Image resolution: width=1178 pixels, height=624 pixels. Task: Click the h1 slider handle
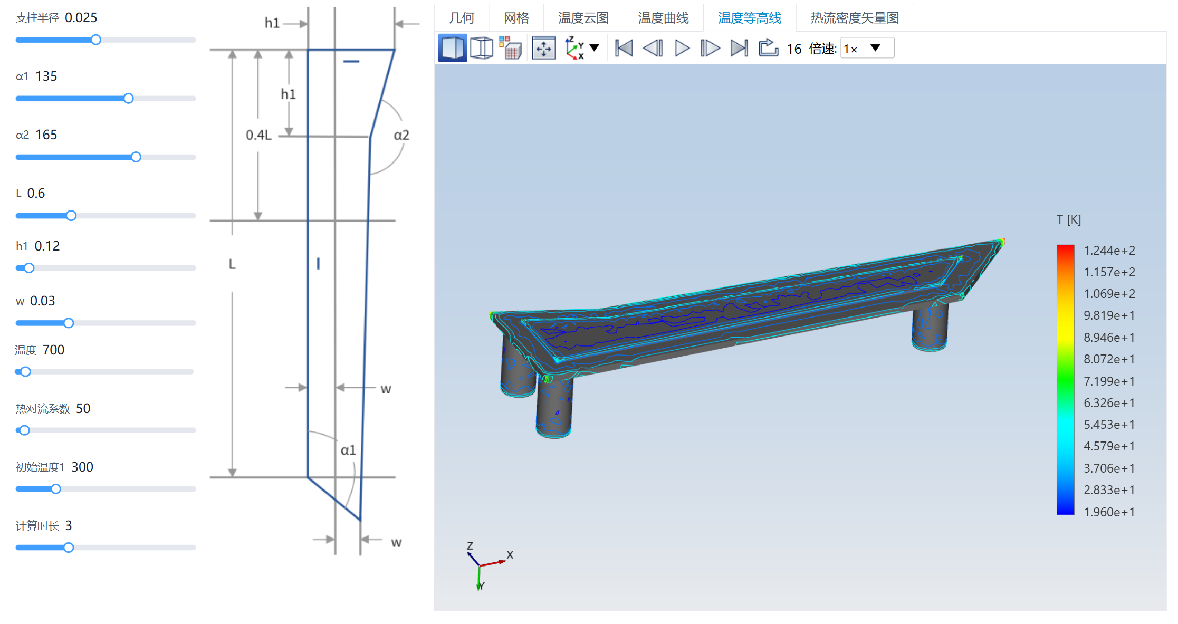(x=29, y=268)
